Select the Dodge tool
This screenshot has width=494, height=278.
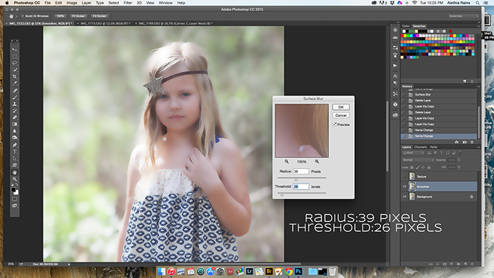15,137
